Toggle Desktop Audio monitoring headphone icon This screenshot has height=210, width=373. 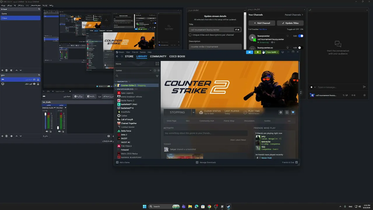[x=50, y=131]
